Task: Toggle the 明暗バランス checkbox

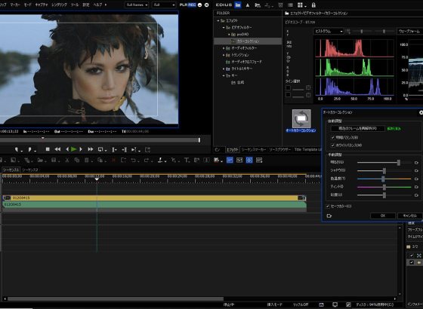Action: 332,137
